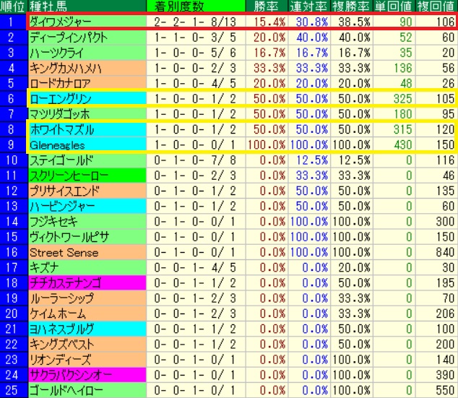This screenshot has width=458, height=398.
Task: Click ハーツクライ record 1- 0- 0- 5/ 6
Action: coord(195,53)
